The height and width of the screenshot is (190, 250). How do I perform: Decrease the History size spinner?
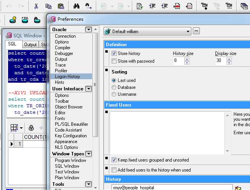187,63
